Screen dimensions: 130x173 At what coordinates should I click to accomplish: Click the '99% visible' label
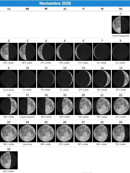(46, 144)
